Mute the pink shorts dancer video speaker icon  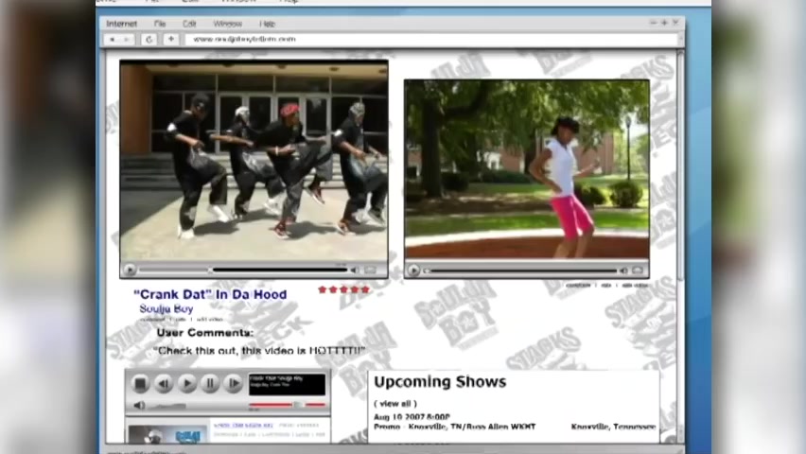(623, 271)
